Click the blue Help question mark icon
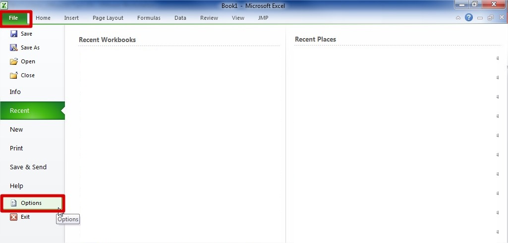 [x=468, y=18]
